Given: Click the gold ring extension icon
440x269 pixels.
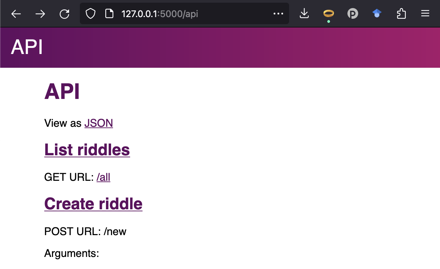Looking at the screenshot, I should coord(328,14).
